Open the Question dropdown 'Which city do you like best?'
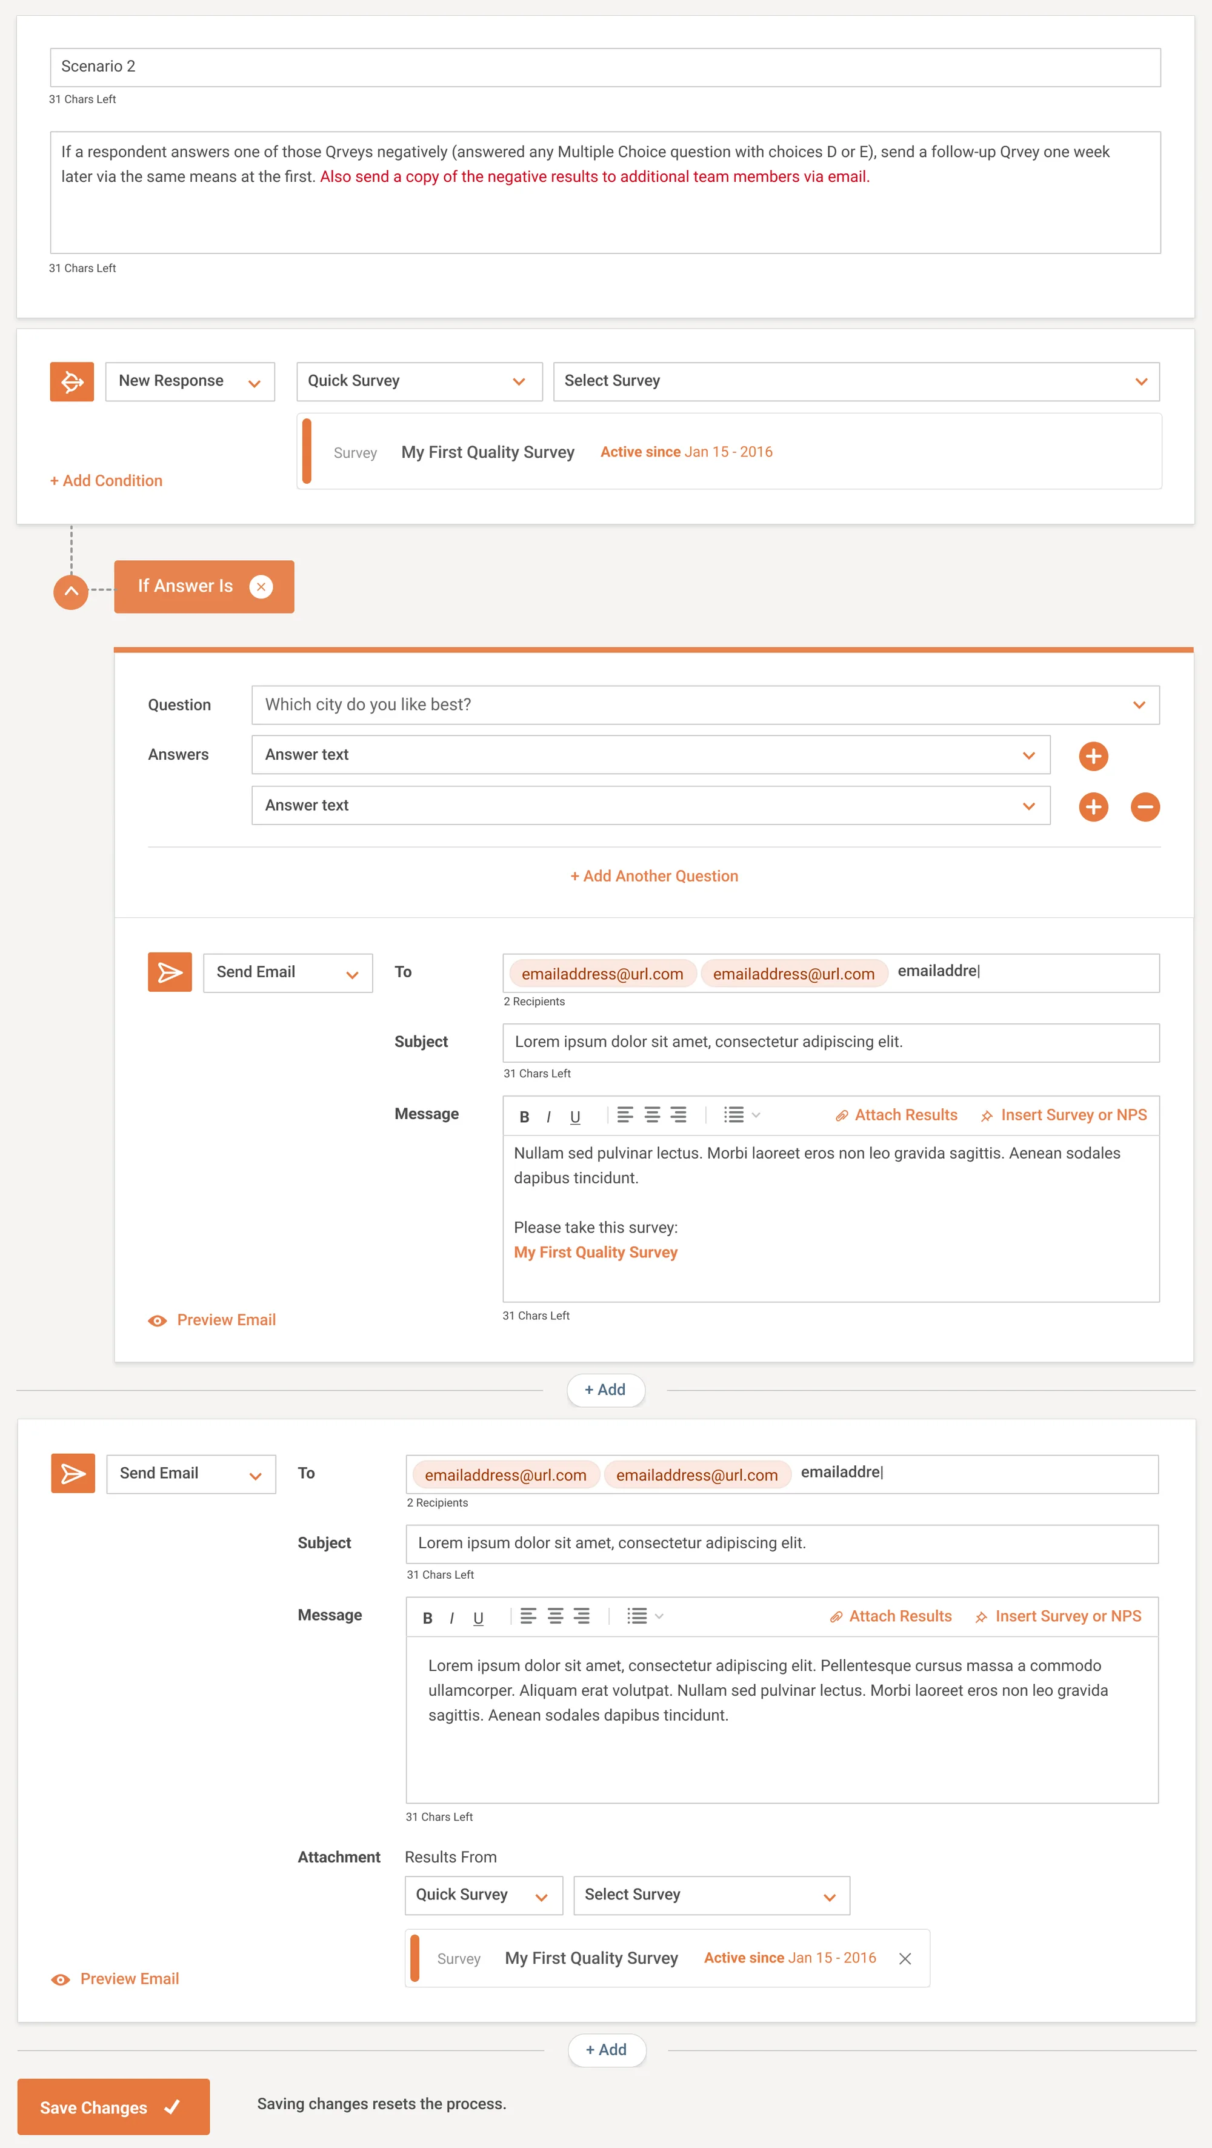The width and height of the screenshot is (1212, 2148). (x=705, y=704)
